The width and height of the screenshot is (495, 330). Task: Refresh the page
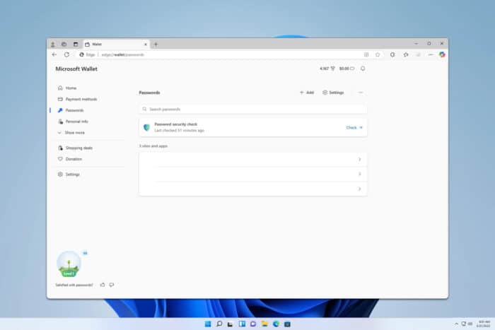pos(66,54)
